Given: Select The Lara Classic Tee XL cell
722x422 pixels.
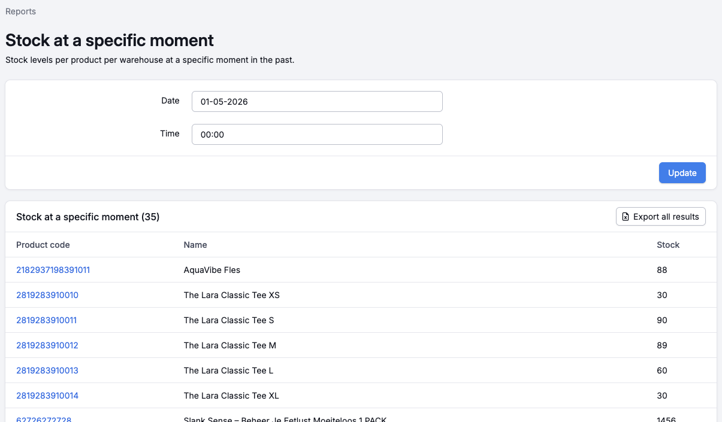Looking at the screenshot, I should [231, 396].
